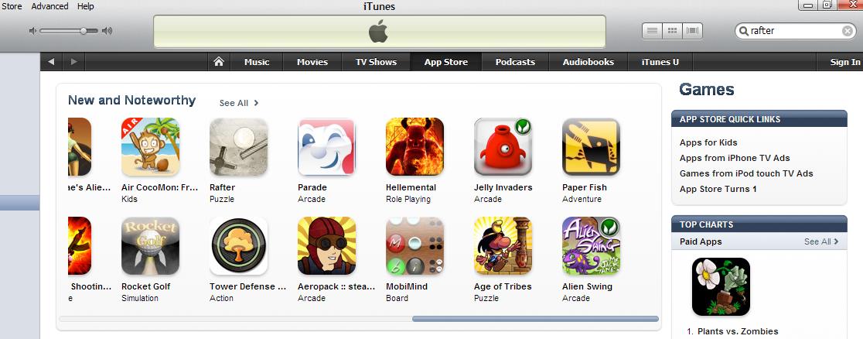This screenshot has height=339, width=863.
Task: See all New and Noteworthy apps
Action: pyautogui.click(x=239, y=103)
